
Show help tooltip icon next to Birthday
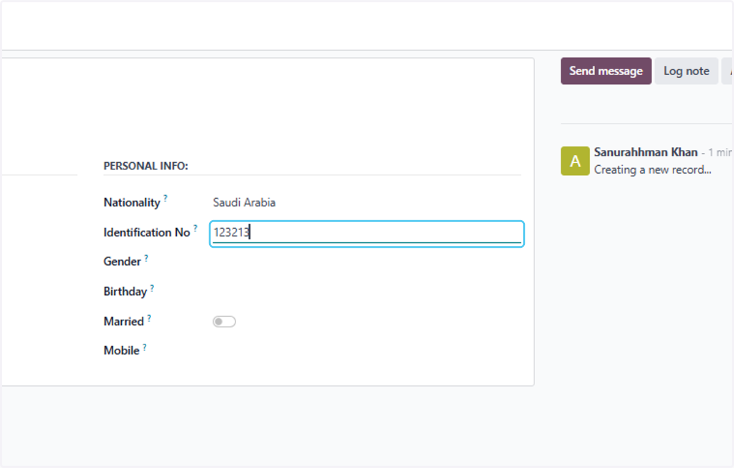pos(152,288)
